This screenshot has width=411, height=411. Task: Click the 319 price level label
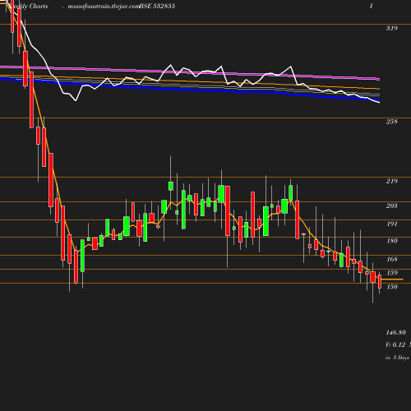(x=392, y=28)
